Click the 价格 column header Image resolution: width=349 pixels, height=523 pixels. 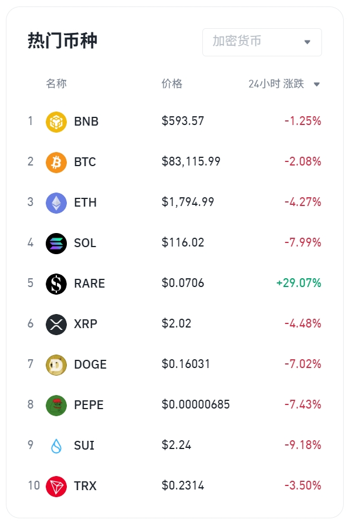click(172, 83)
